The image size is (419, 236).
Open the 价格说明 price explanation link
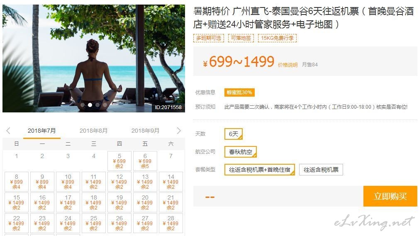(x=288, y=65)
